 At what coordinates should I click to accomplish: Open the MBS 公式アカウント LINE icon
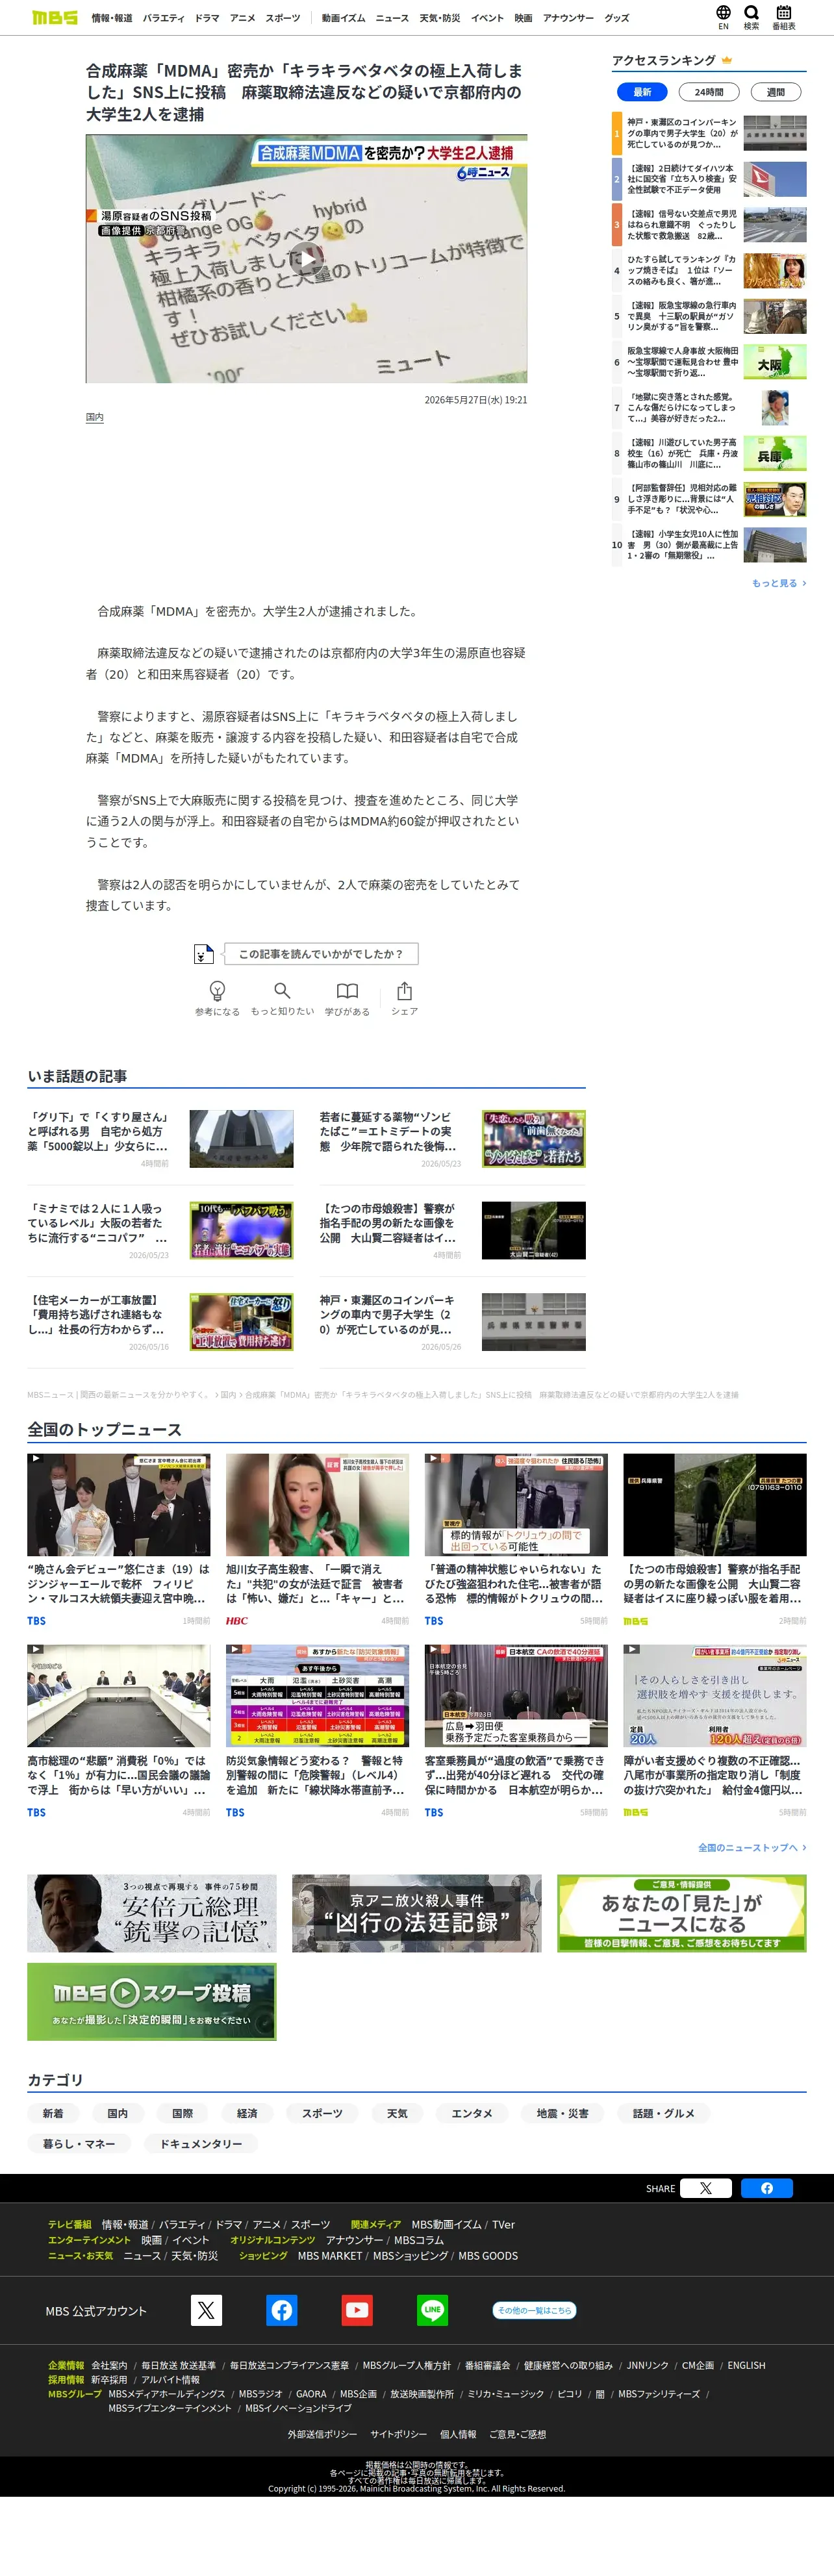[432, 2310]
